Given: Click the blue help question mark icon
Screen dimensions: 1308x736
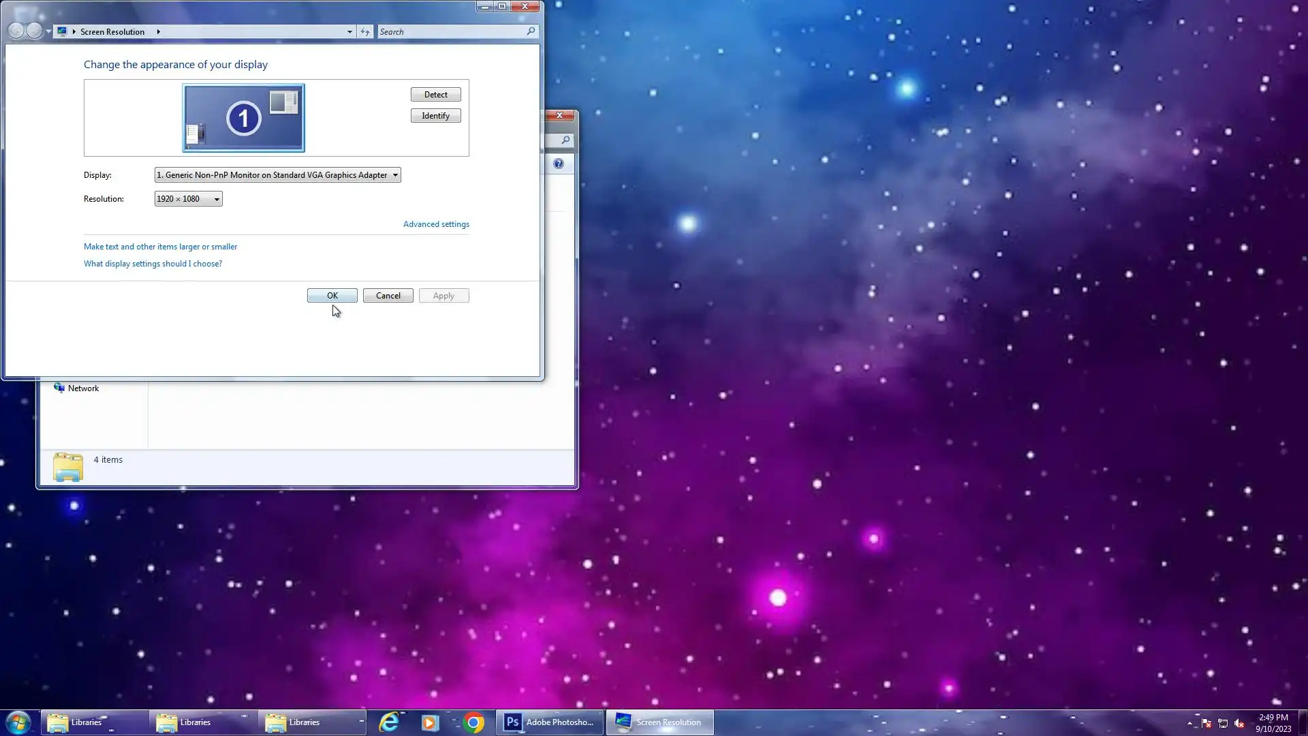Looking at the screenshot, I should point(559,164).
